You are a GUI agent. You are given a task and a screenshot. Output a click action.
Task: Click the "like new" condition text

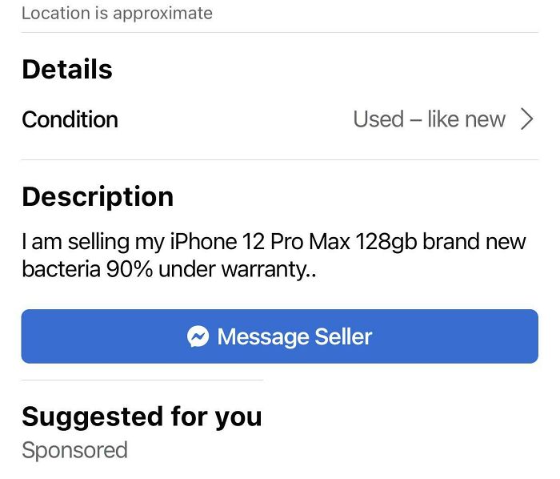466,119
